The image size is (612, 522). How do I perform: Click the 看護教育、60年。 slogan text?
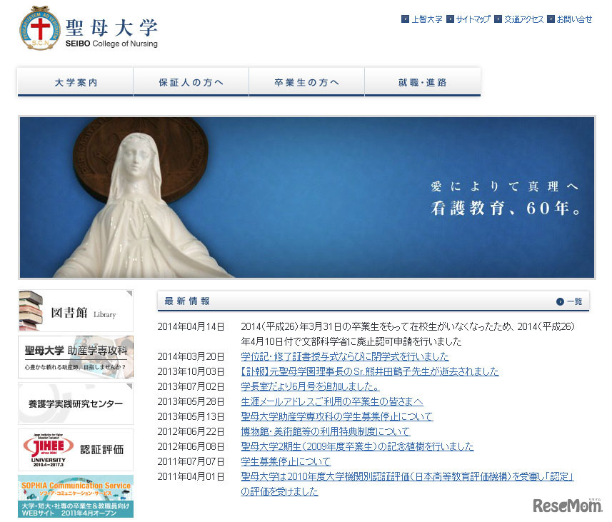pyautogui.click(x=506, y=208)
